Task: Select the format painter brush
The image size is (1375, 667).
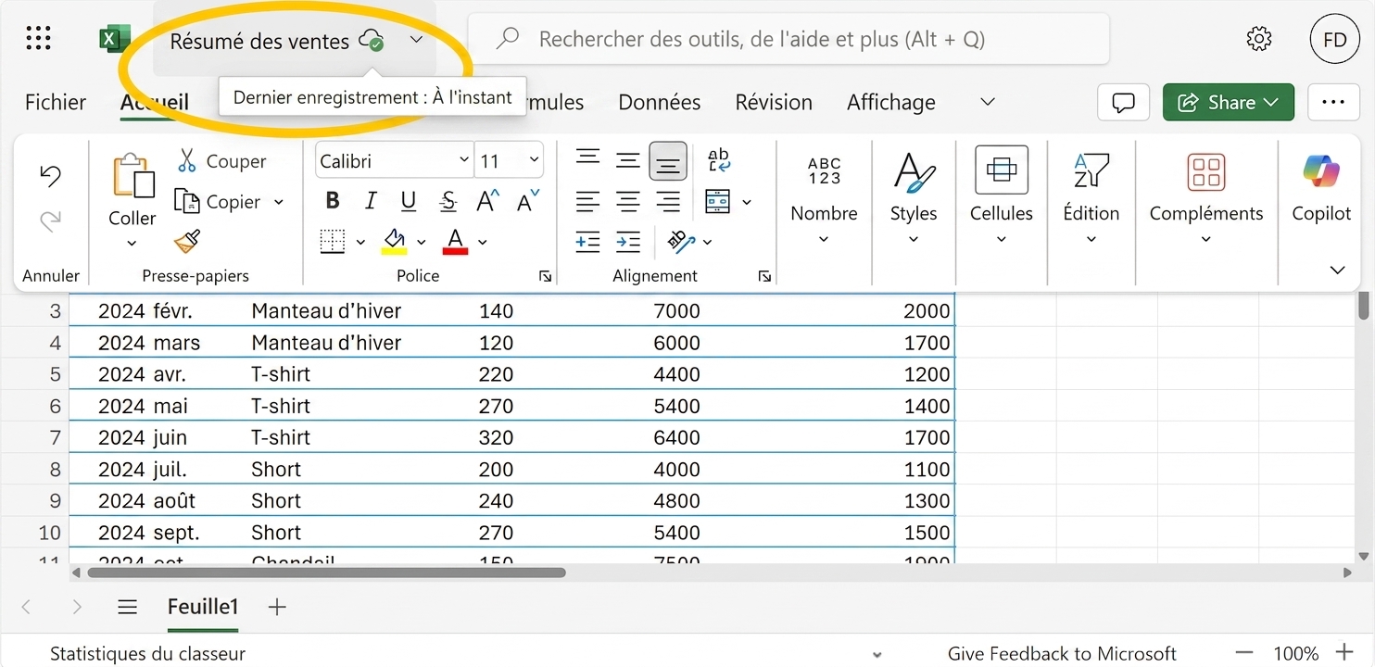Action: coord(187,242)
